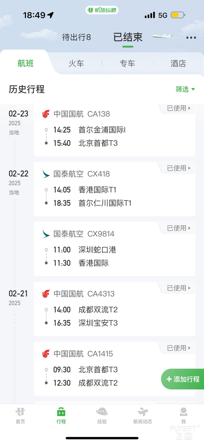Tap the 我 profile icon
This screenshot has height=443, width=204.
point(184,412)
